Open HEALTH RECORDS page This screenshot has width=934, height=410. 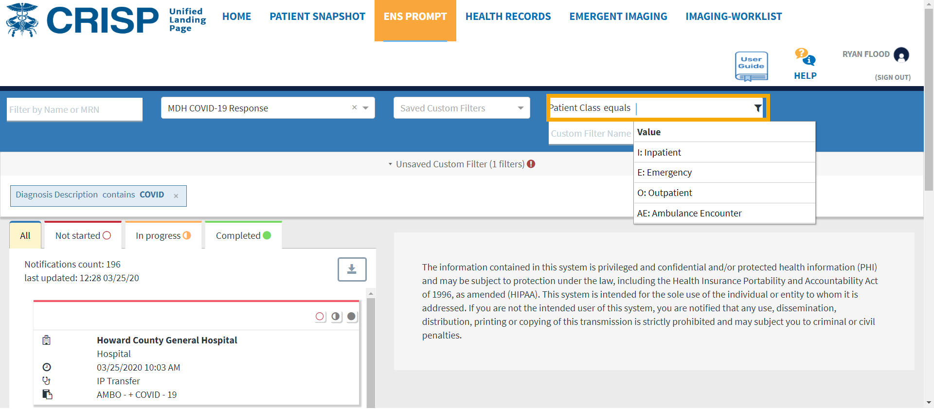(508, 17)
